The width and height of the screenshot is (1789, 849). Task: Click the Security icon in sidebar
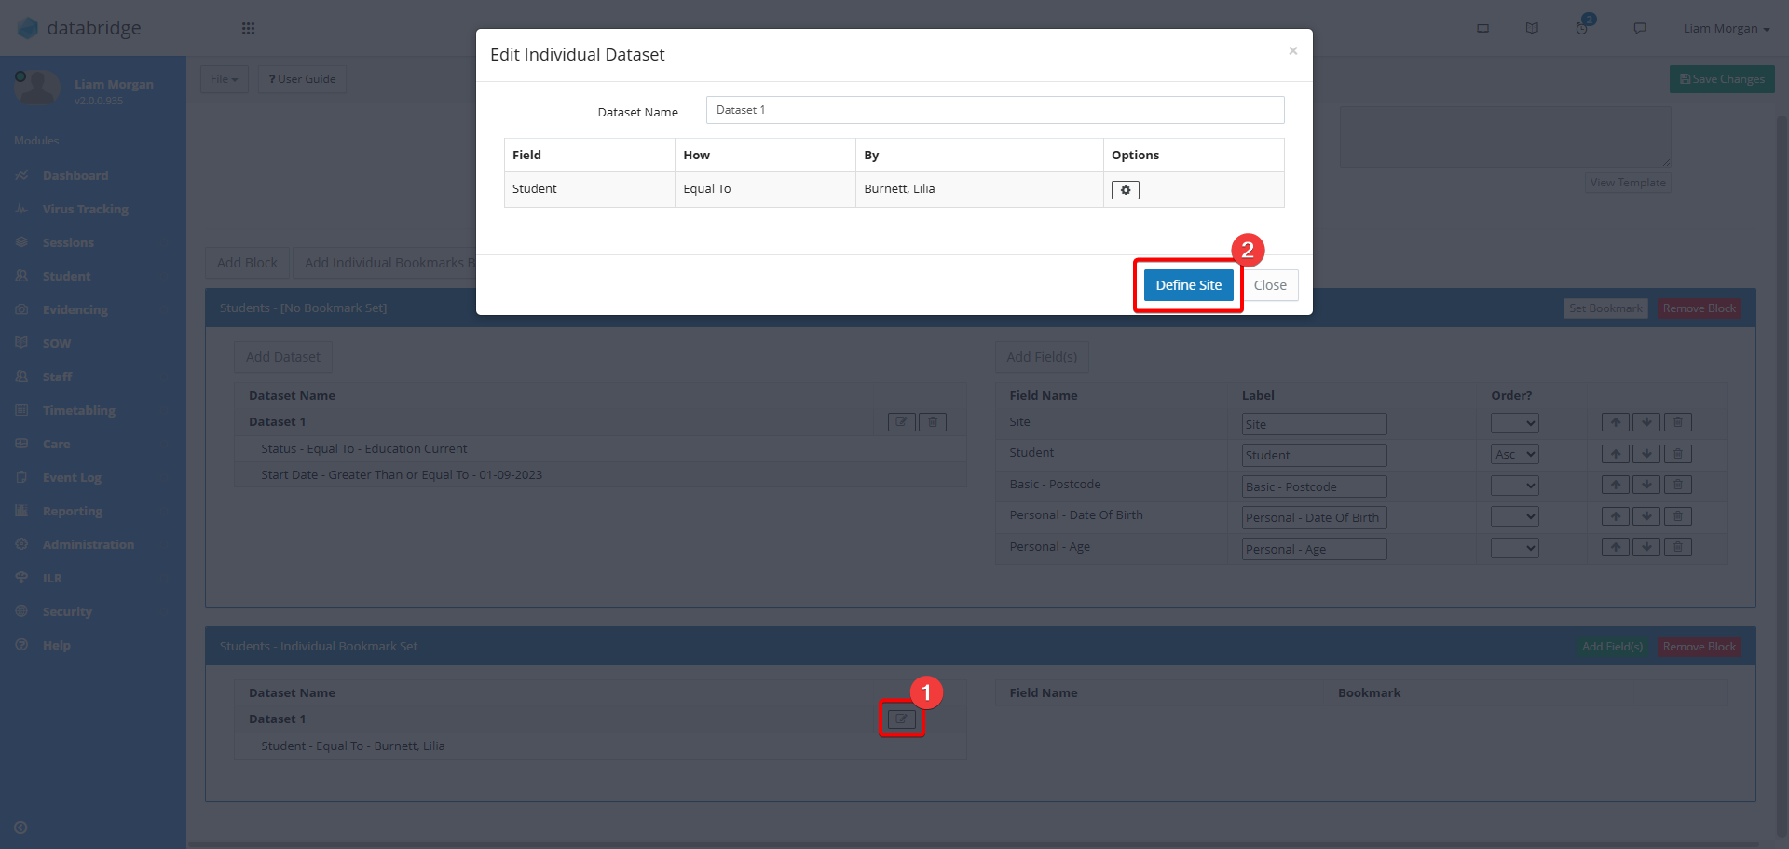[x=21, y=611]
